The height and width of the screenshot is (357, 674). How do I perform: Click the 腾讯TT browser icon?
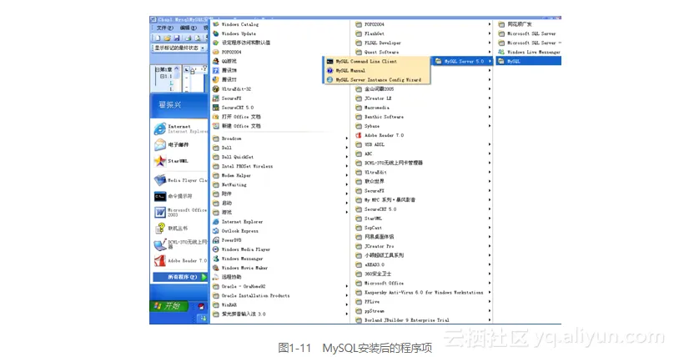216,79
